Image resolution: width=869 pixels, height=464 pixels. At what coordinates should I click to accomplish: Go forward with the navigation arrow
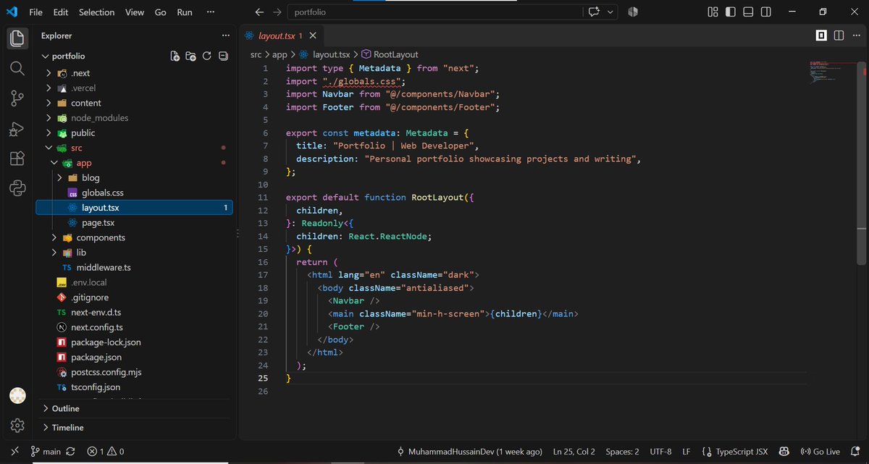(x=277, y=12)
